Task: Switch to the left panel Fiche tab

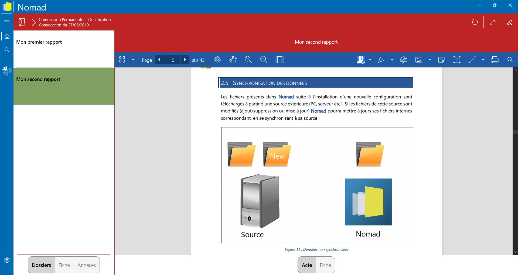Action: click(x=64, y=265)
